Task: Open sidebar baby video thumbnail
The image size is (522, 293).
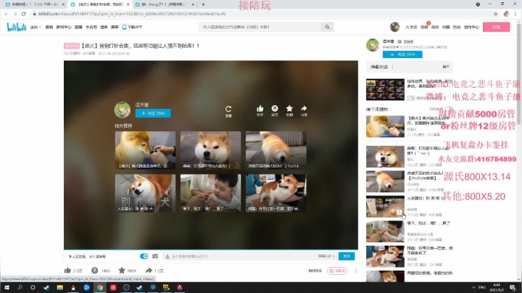Action: [x=385, y=231]
